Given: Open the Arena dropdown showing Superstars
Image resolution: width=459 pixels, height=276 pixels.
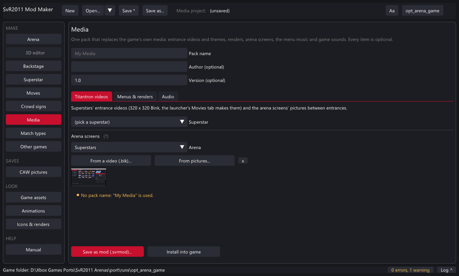Looking at the screenshot, I should pos(129,147).
